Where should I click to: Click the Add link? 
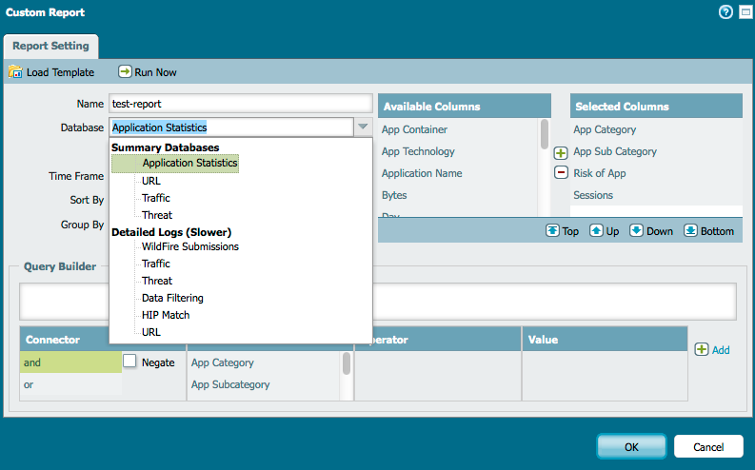coord(721,350)
